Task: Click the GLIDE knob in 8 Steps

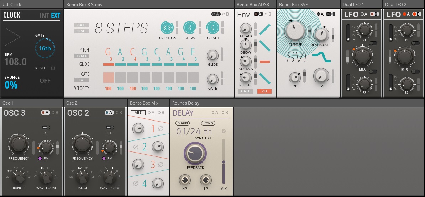Action: click(213, 55)
